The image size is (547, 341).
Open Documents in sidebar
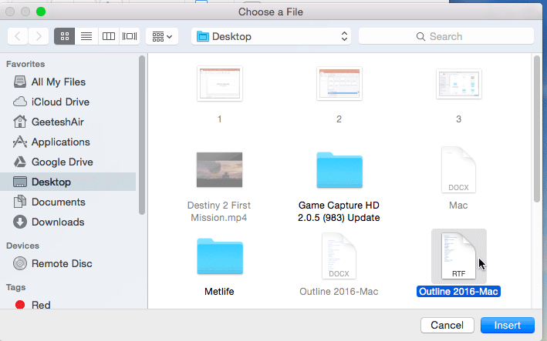point(68,202)
